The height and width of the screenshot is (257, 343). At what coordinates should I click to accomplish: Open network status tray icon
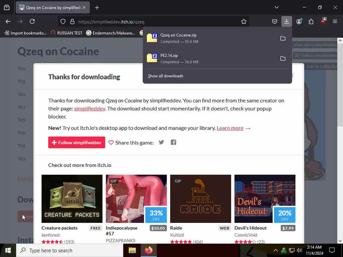pyautogui.click(x=292, y=250)
